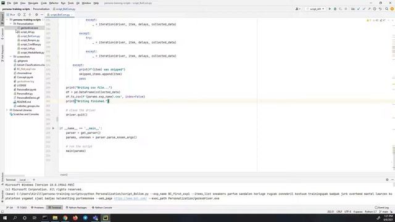
Task: Add a new terminal session with plus
Action: 34,179
